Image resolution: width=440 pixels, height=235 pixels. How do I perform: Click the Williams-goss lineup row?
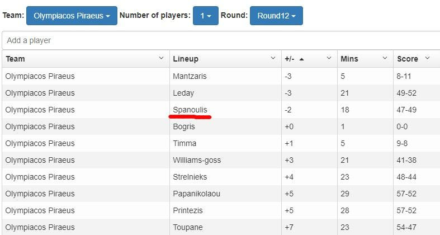point(197,160)
